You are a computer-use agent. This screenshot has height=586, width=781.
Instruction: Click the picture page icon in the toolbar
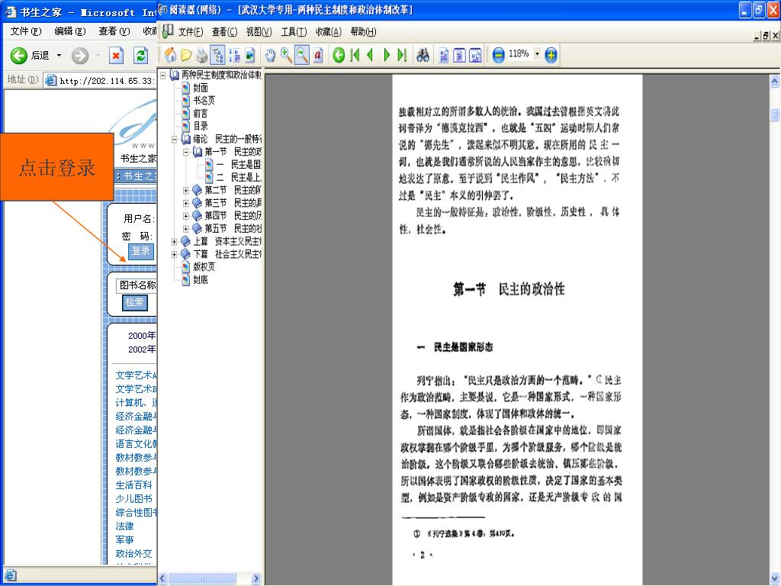[249, 55]
